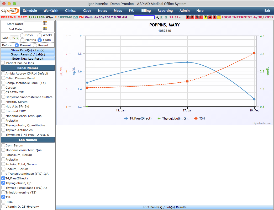This screenshot has height=210, width=274.
Task: Click the ASP.MD logo
Action: tap(10, 11)
